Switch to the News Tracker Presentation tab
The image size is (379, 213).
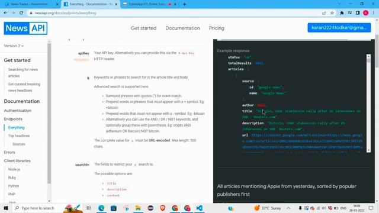(30, 4)
